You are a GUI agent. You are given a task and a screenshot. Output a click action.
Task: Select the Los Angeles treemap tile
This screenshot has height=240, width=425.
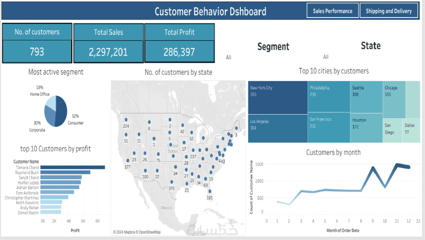click(x=278, y=129)
